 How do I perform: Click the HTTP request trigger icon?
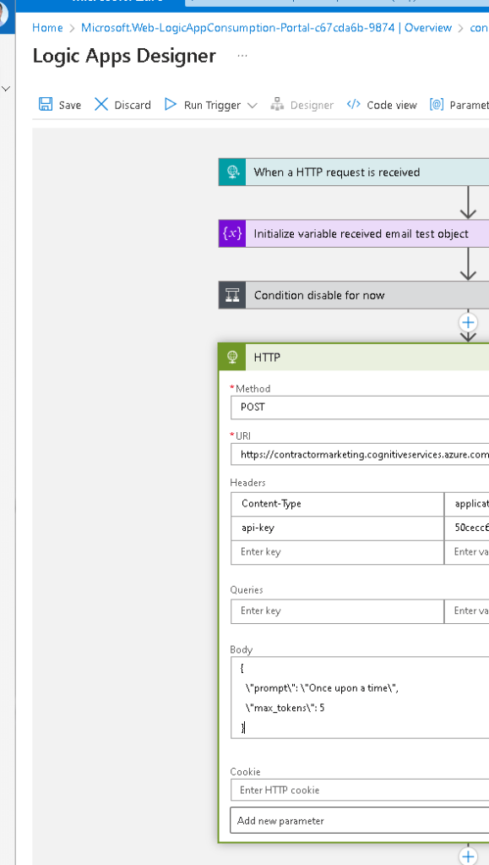[232, 172]
